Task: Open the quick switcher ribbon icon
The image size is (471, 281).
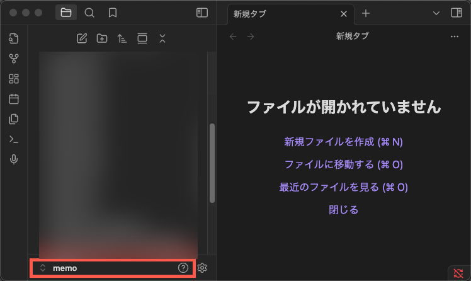Action: coord(13,38)
